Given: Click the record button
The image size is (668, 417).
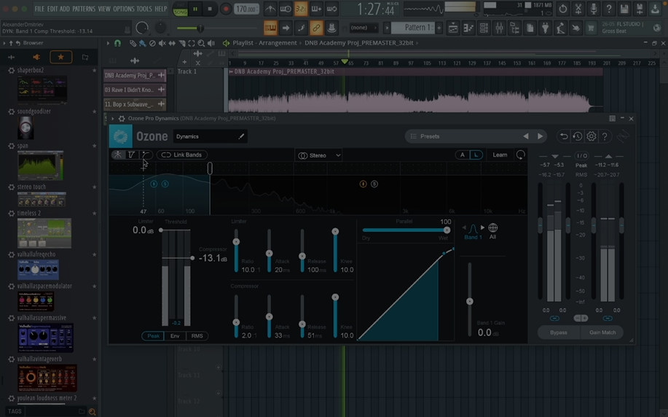Looking at the screenshot, I should point(226,9).
